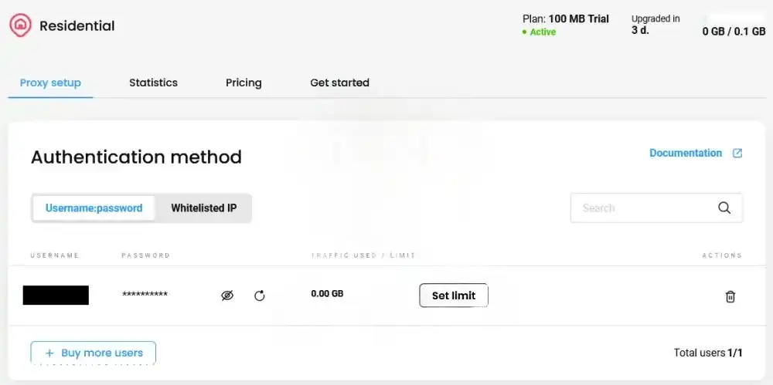Click the Residential house logo icon

coord(19,25)
